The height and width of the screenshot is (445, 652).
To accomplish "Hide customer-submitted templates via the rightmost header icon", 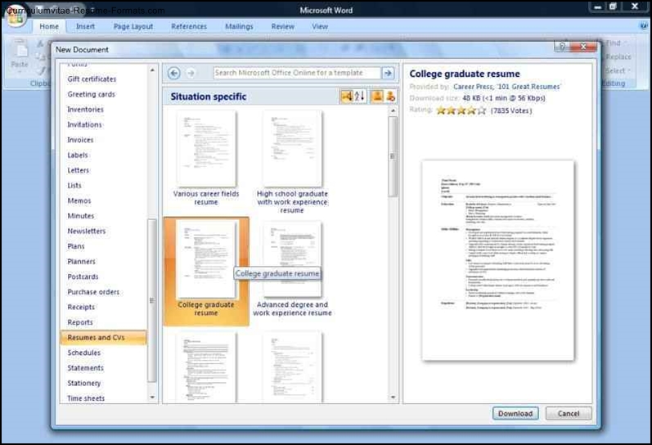I will (390, 97).
